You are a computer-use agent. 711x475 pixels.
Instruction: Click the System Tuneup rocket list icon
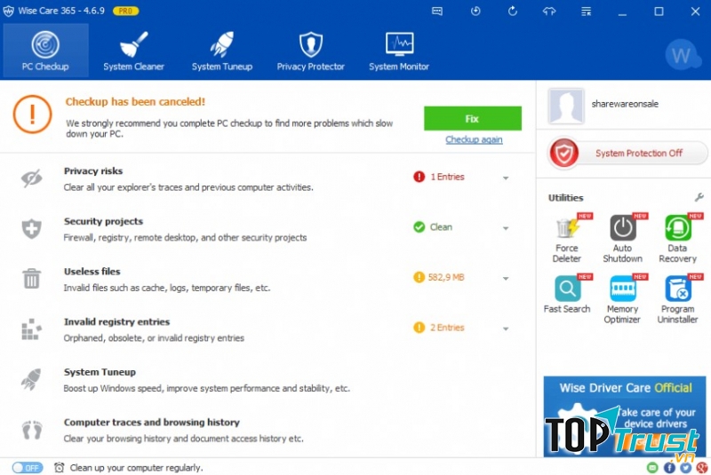31,379
